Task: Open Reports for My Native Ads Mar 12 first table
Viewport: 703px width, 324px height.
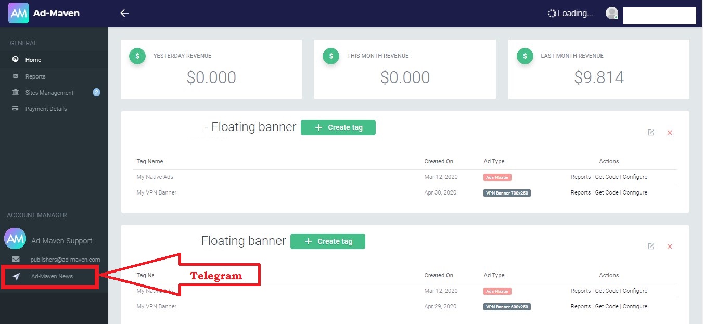Action: pos(581,177)
